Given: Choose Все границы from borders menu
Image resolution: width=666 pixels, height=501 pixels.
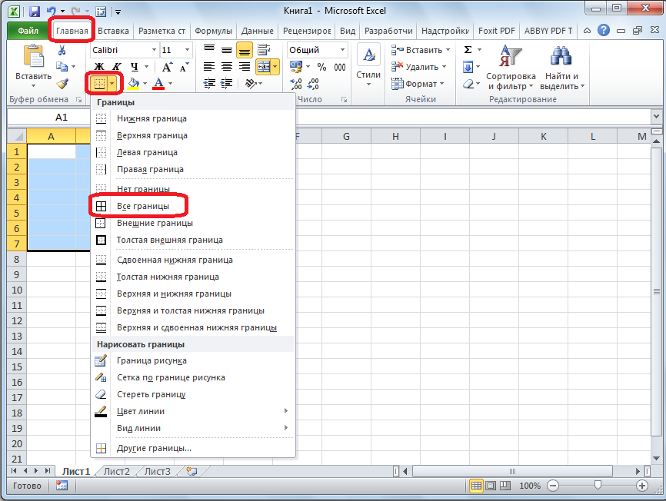Looking at the screenshot, I should [x=143, y=206].
